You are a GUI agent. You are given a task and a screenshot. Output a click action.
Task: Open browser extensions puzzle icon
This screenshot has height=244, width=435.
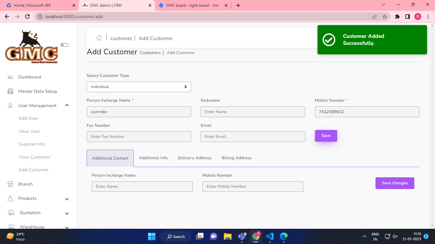(397, 17)
